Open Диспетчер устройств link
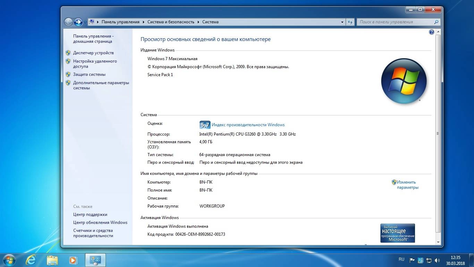Image resolution: width=474 pixels, height=267 pixels. point(93,53)
